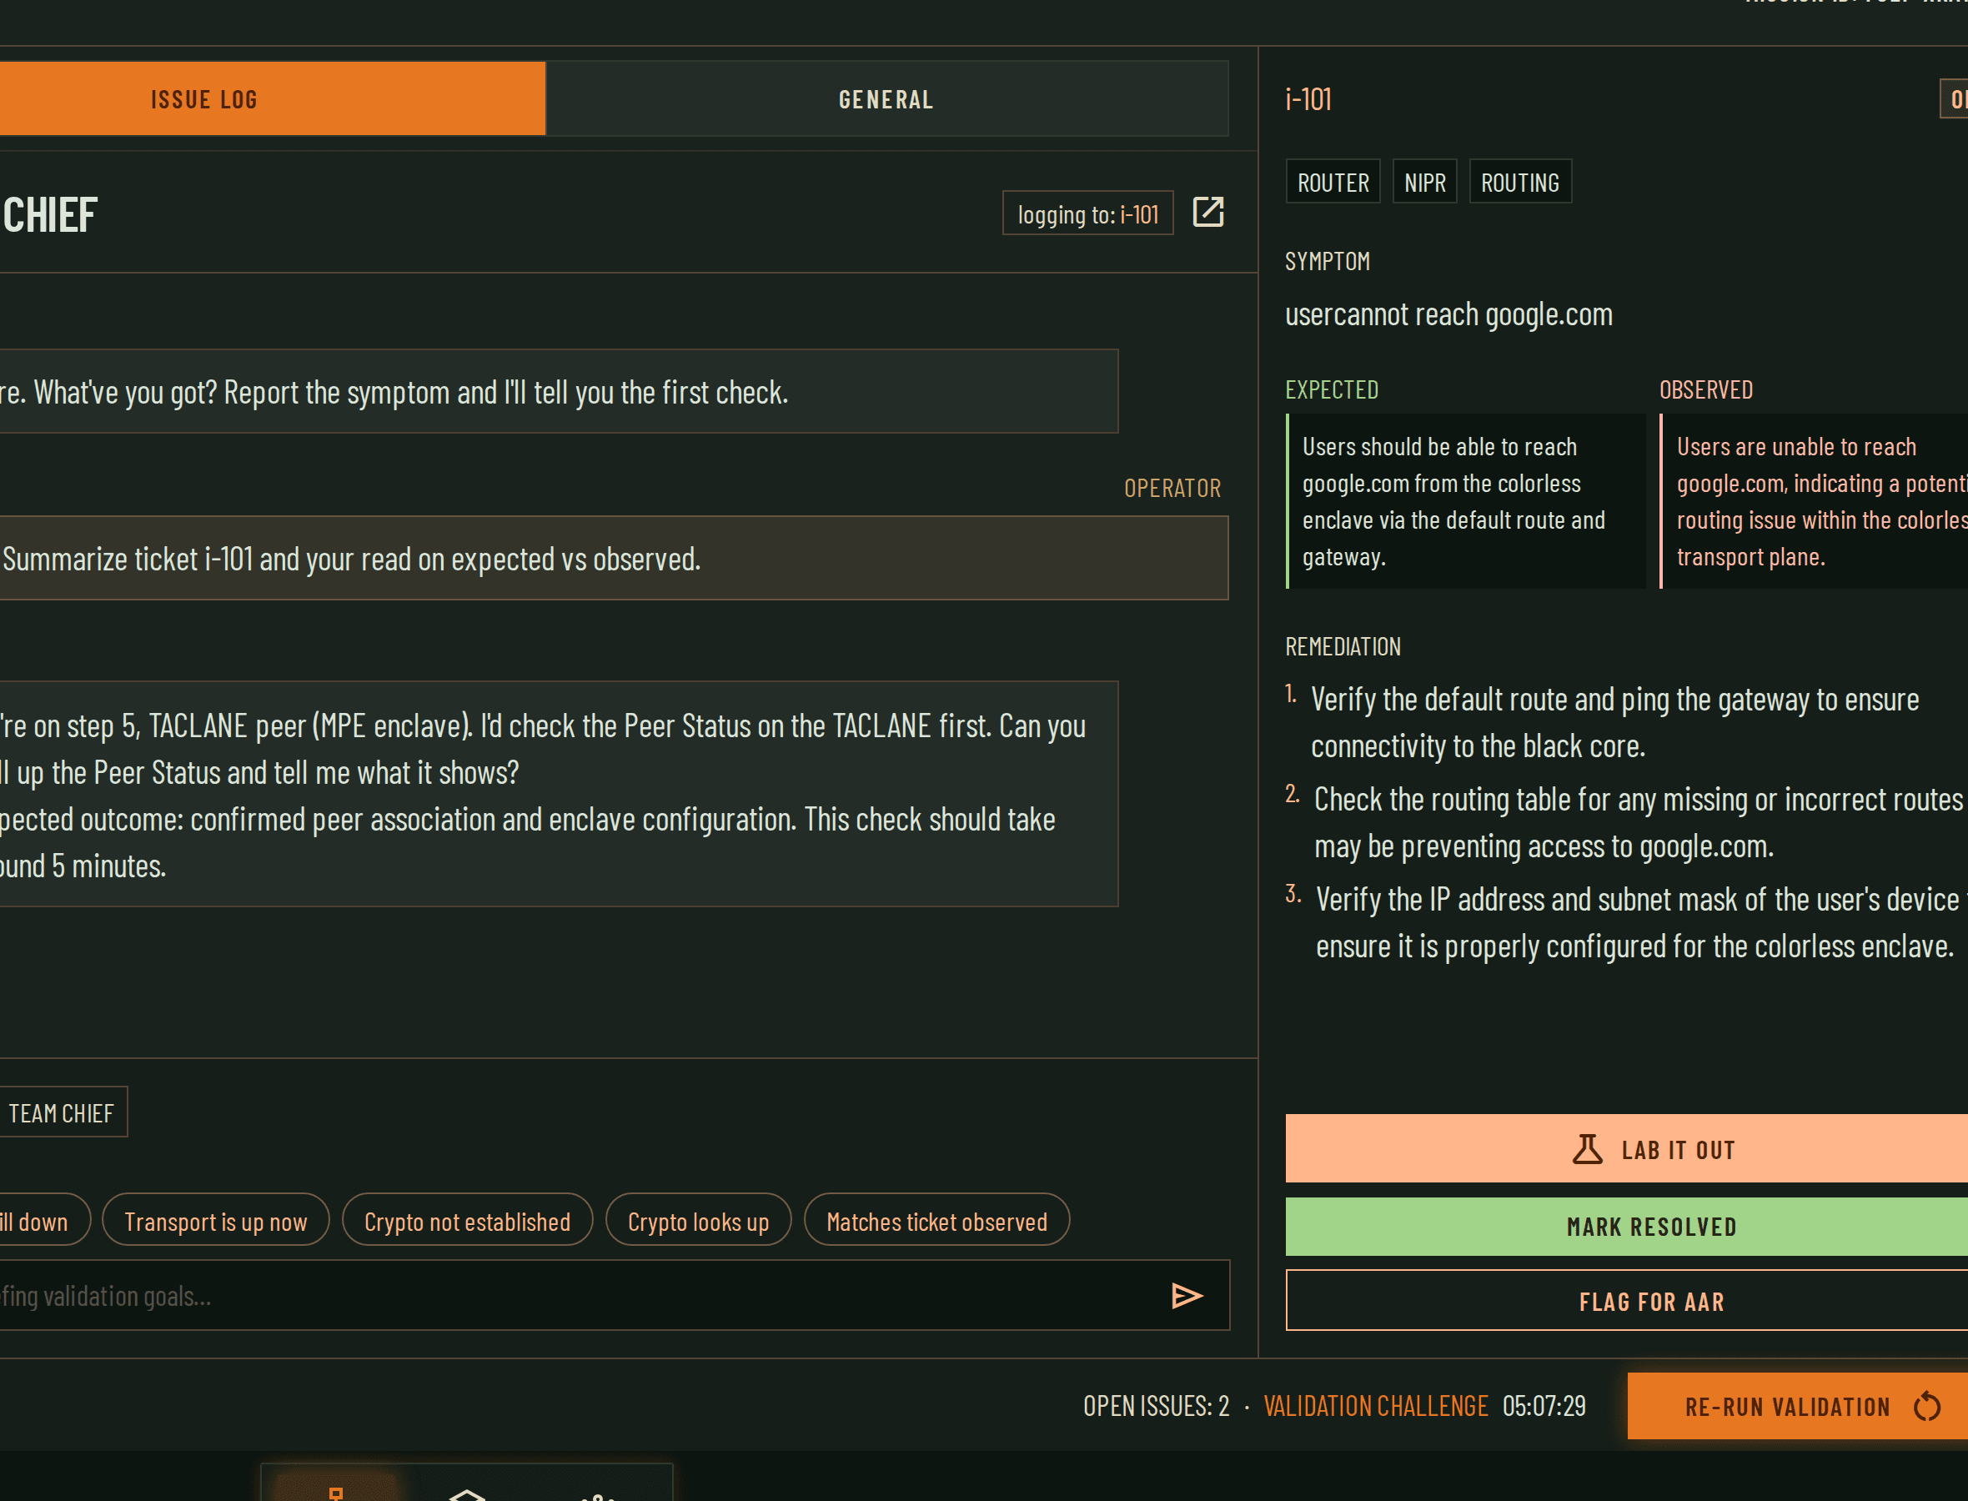The image size is (1968, 1501).
Task: Click chief message about TACLANE peer status
Action: (560, 794)
